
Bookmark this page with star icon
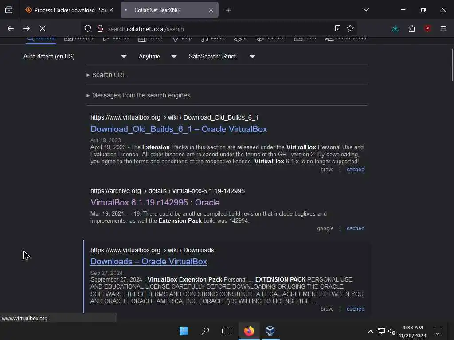[350, 28]
